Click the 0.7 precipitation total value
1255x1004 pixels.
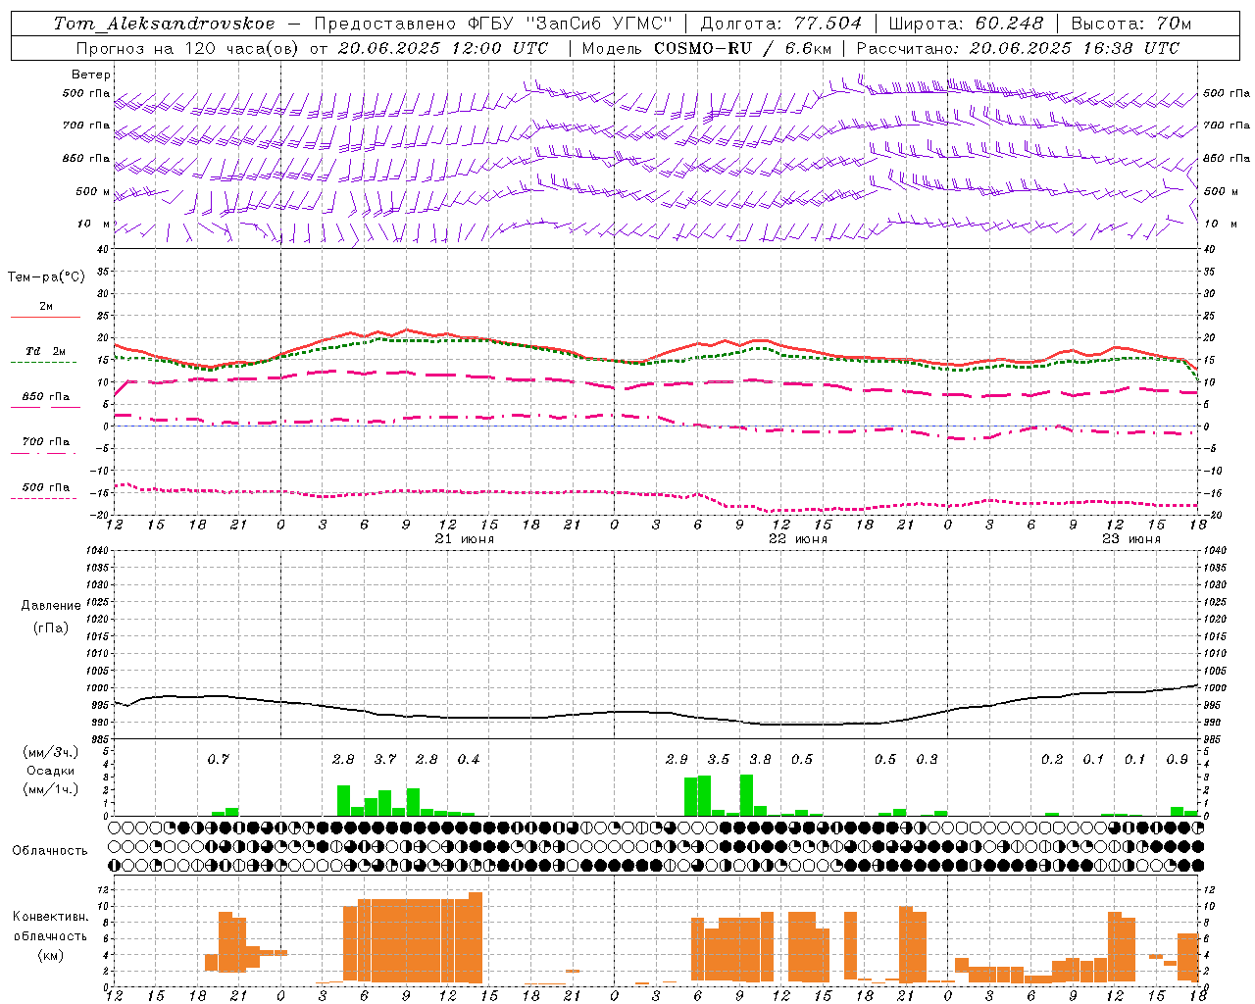(x=219, y=759)
